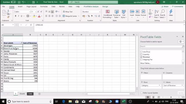186x104 pixels.
Task: Click More Tables link
Action: 145,63
